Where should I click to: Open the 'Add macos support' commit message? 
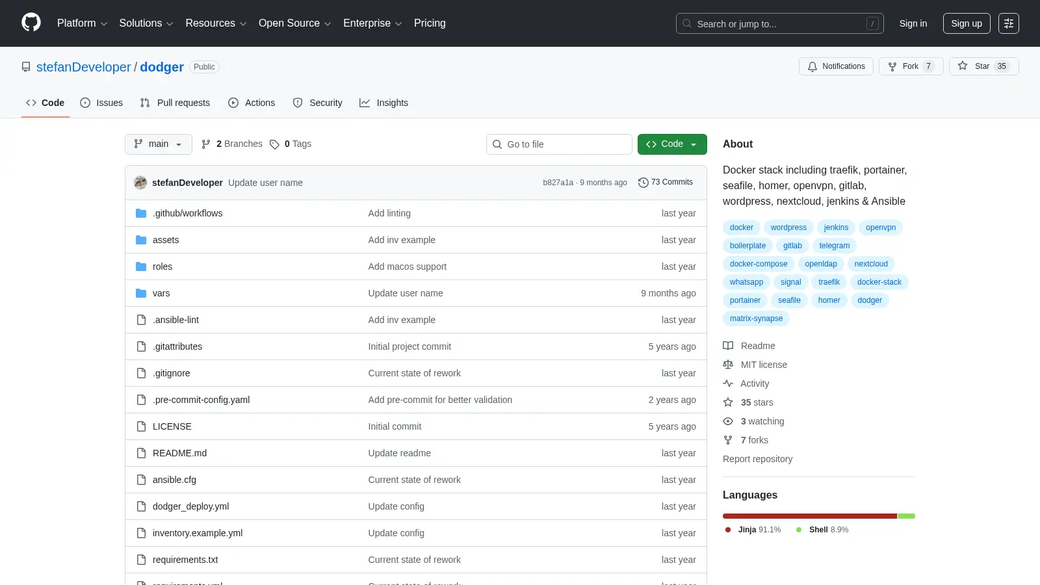[408, 266]
